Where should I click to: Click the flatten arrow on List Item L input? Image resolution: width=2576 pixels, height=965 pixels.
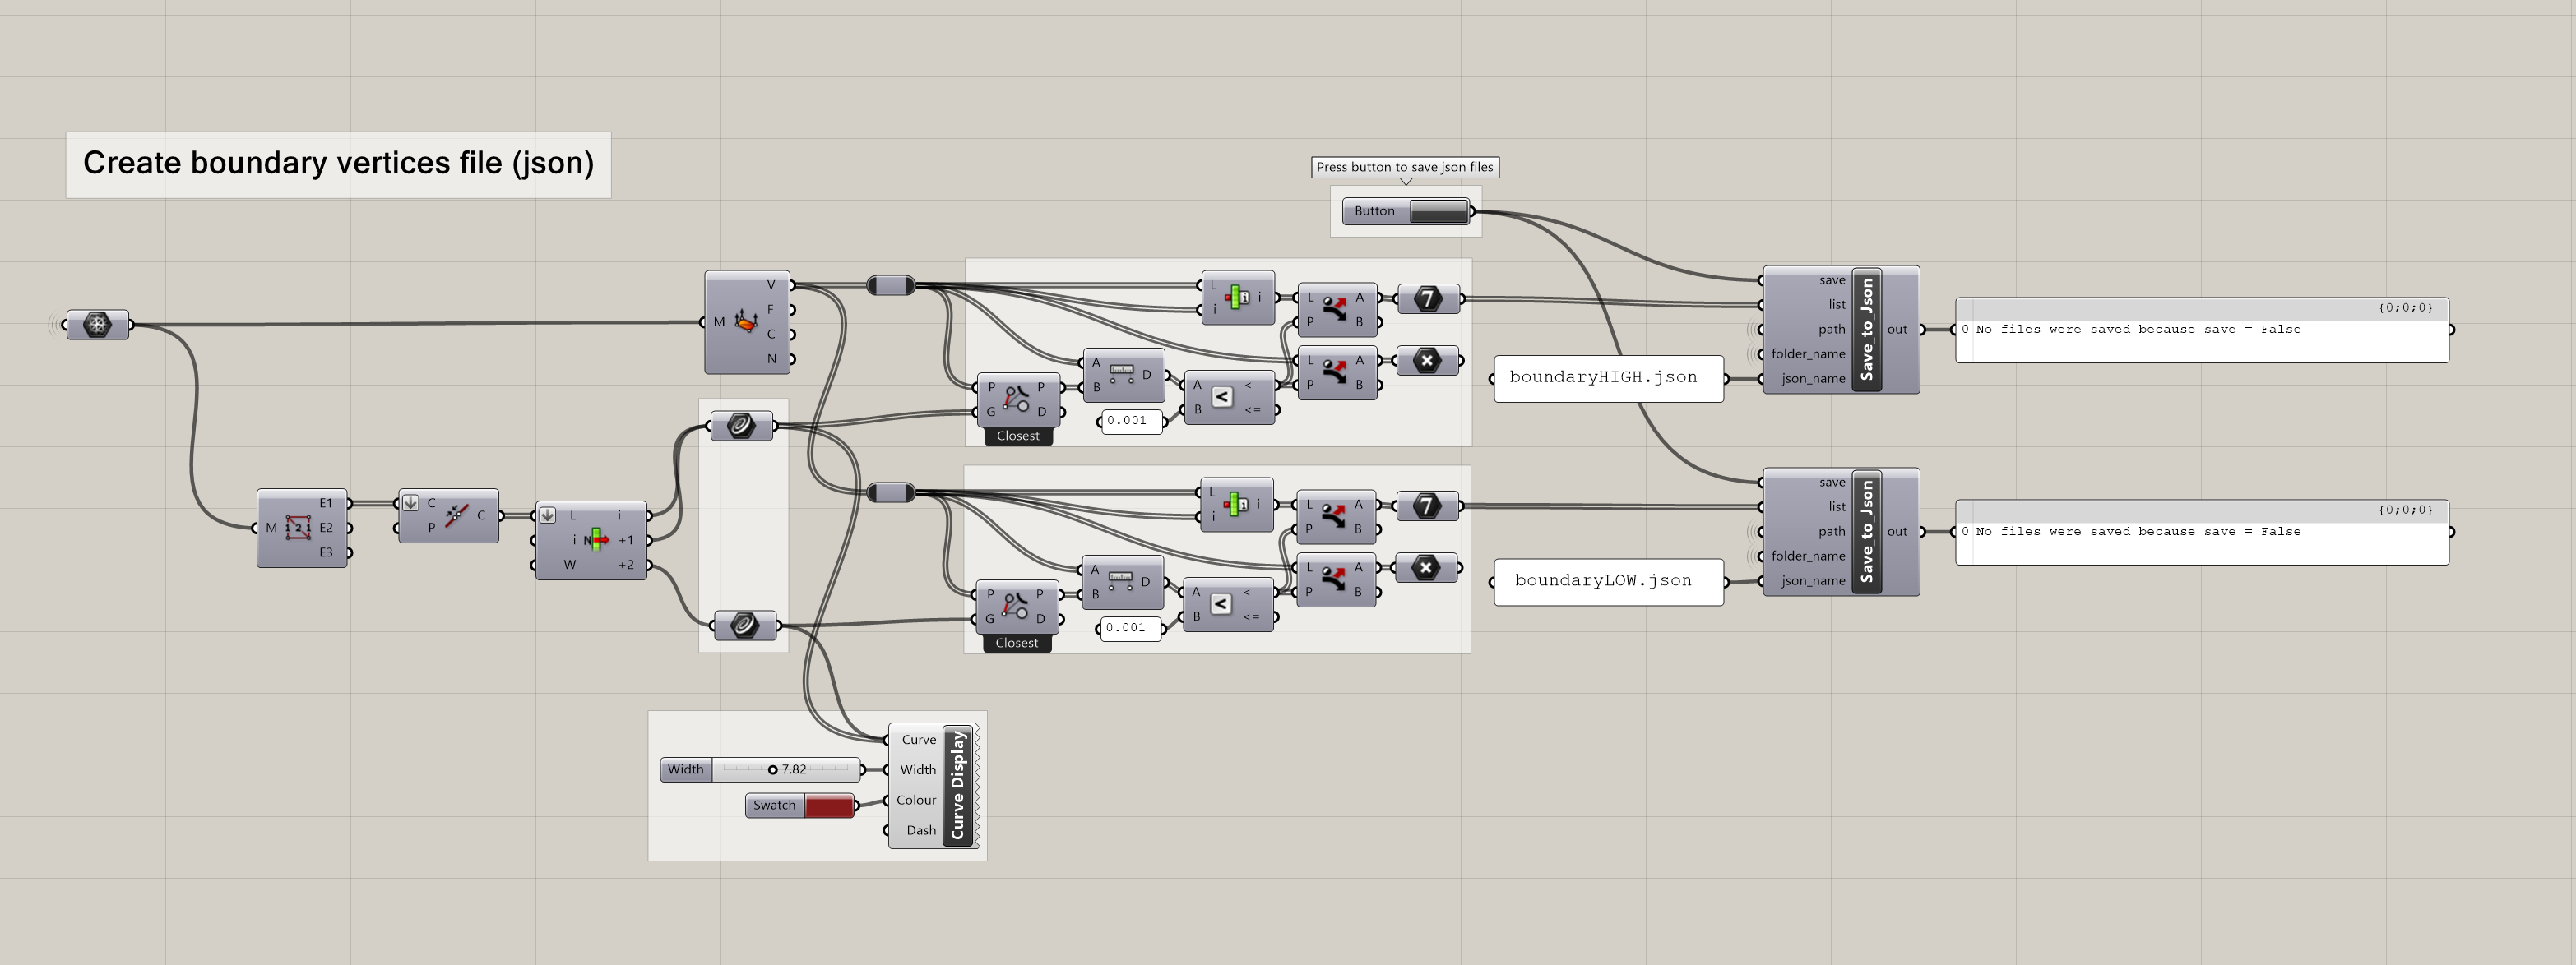point(547,515)
